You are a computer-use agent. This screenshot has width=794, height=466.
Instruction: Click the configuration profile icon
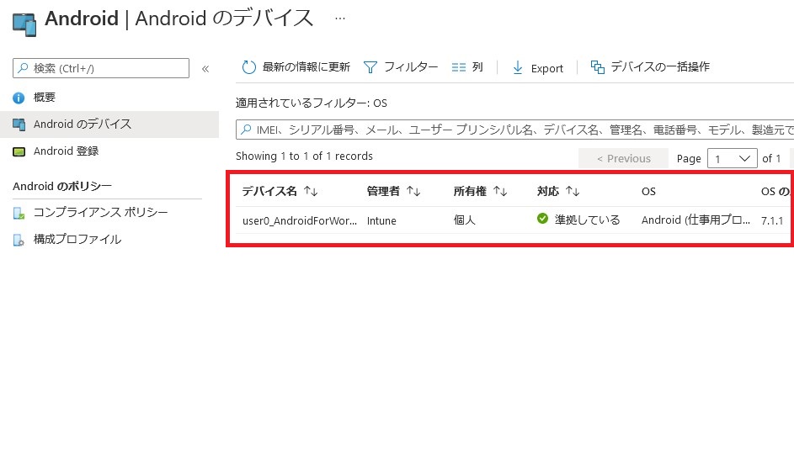coord(19,240)
